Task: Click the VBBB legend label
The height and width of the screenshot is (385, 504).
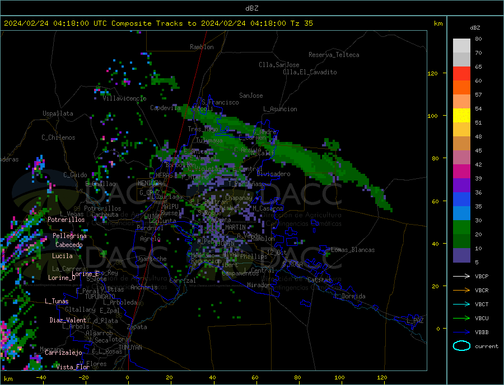Action: click(482, 332)
